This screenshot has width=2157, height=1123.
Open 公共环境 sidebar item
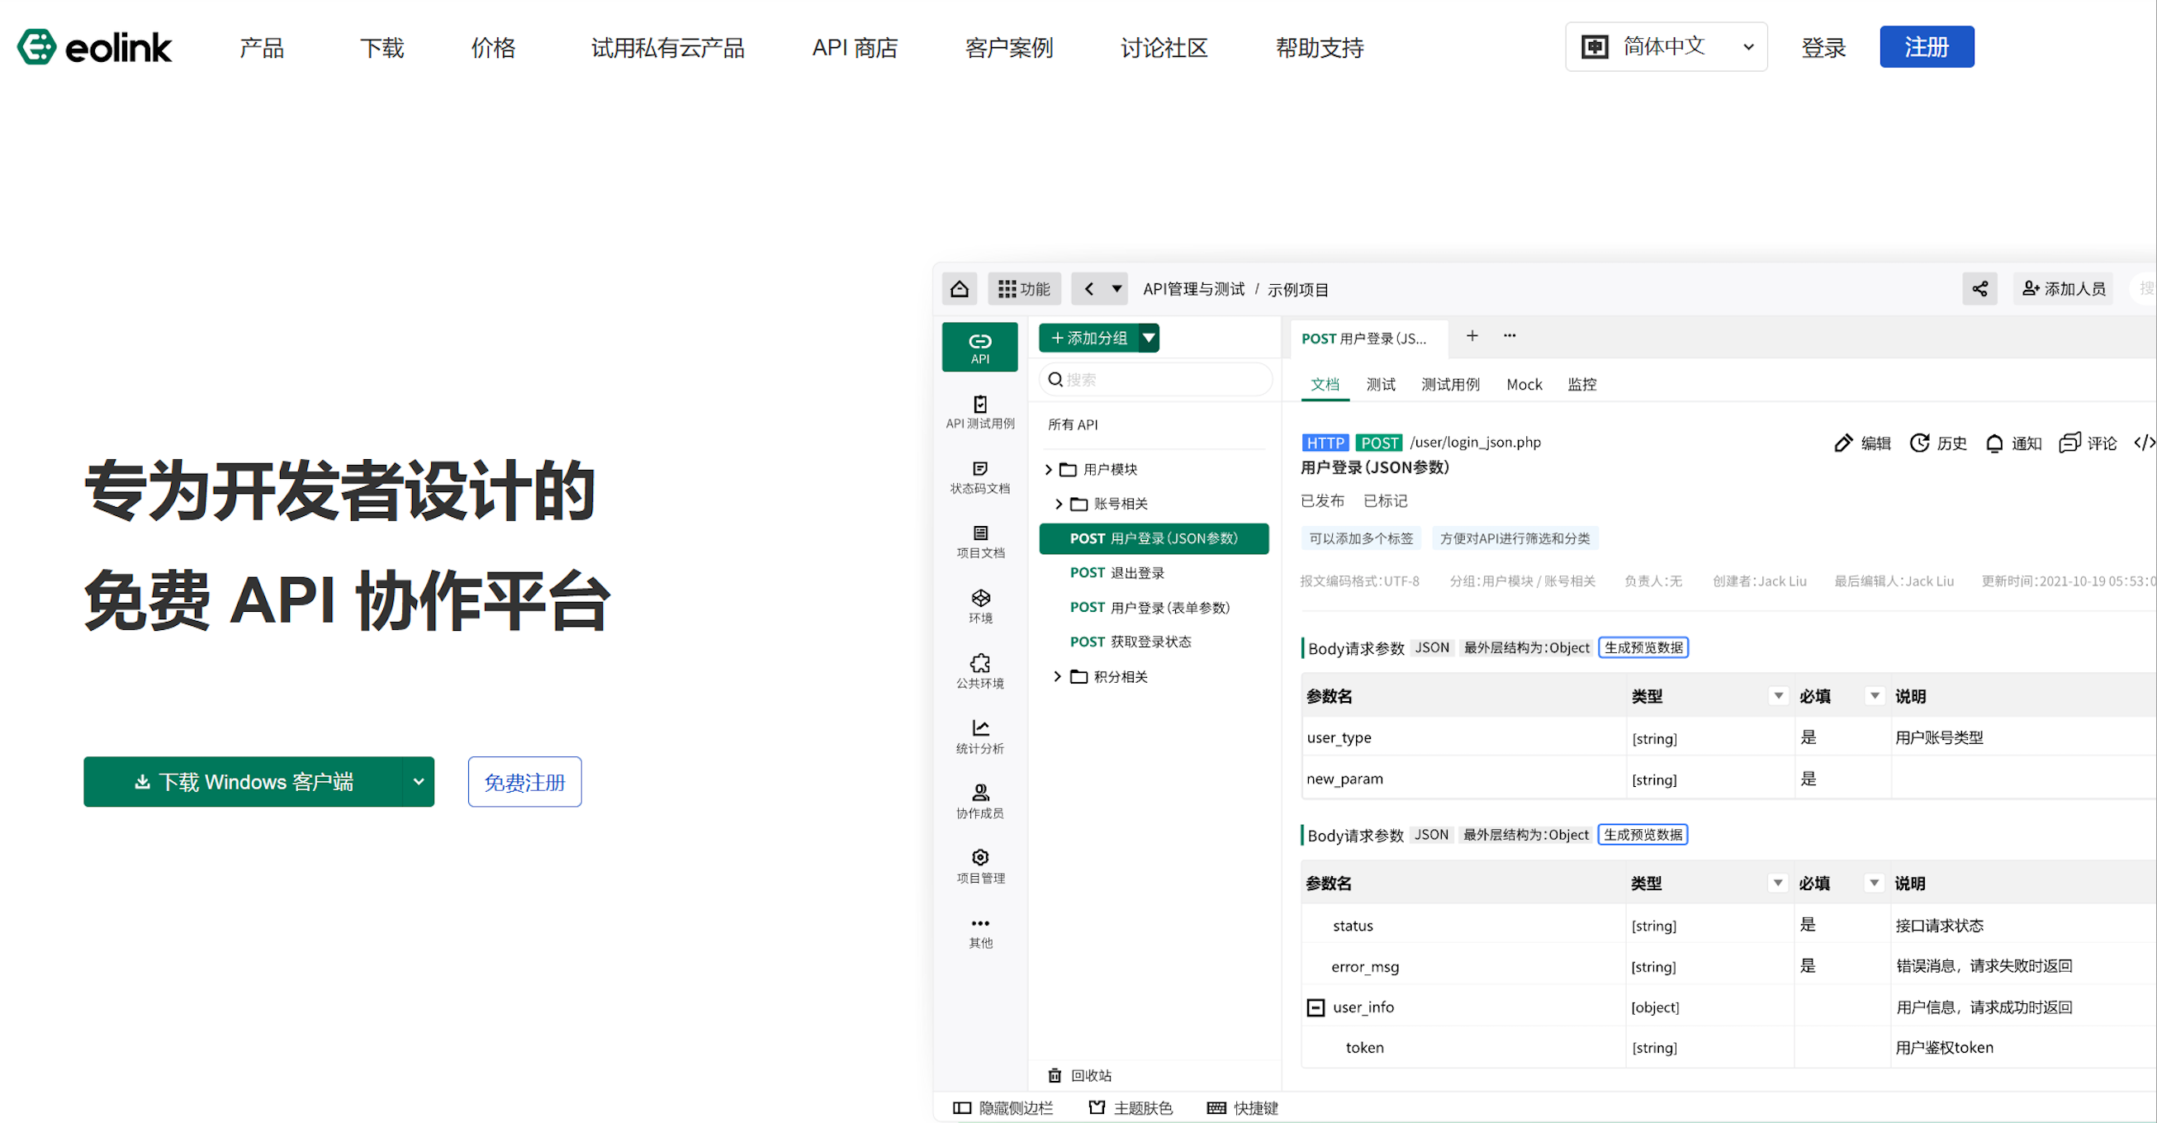tap(979, 672)
